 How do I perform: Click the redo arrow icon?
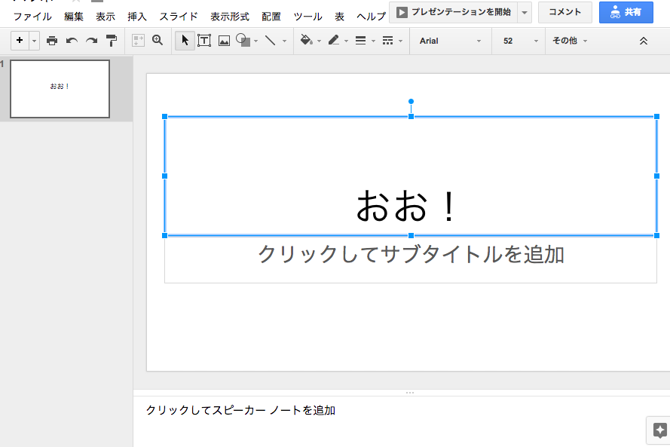(x=91, y=41)
